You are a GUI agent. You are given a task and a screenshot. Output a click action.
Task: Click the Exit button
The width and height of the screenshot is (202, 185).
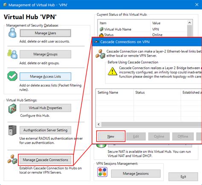[183, 176]
